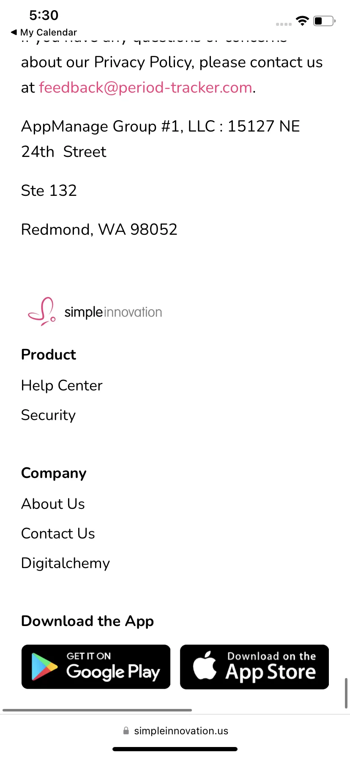Tap the home indicator bar

tap(175, 749)
